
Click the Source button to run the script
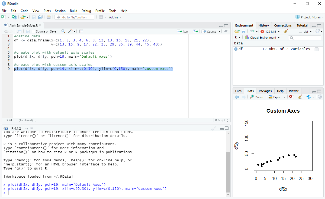[209, 31]
